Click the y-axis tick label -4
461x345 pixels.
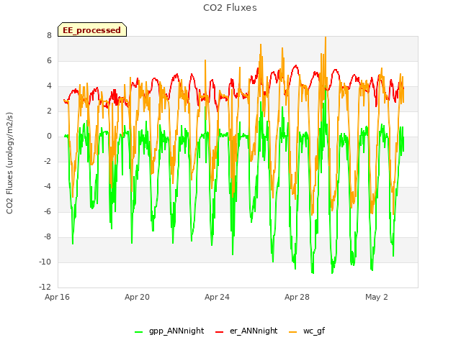pos(48,187)
